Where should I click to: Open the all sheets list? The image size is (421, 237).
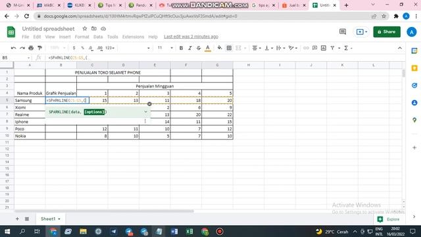pyautogui.click(x=27, y=219)
